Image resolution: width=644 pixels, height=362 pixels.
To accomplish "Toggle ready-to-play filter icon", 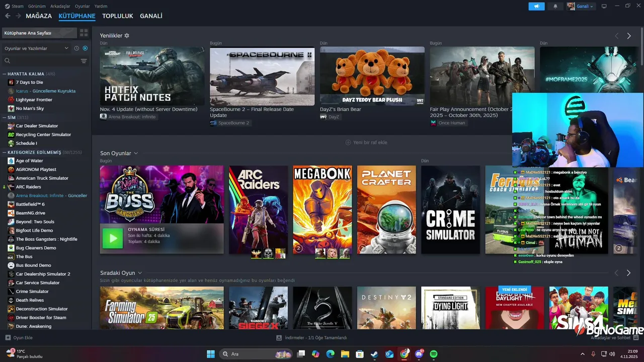I will click(x=85, y=48).
